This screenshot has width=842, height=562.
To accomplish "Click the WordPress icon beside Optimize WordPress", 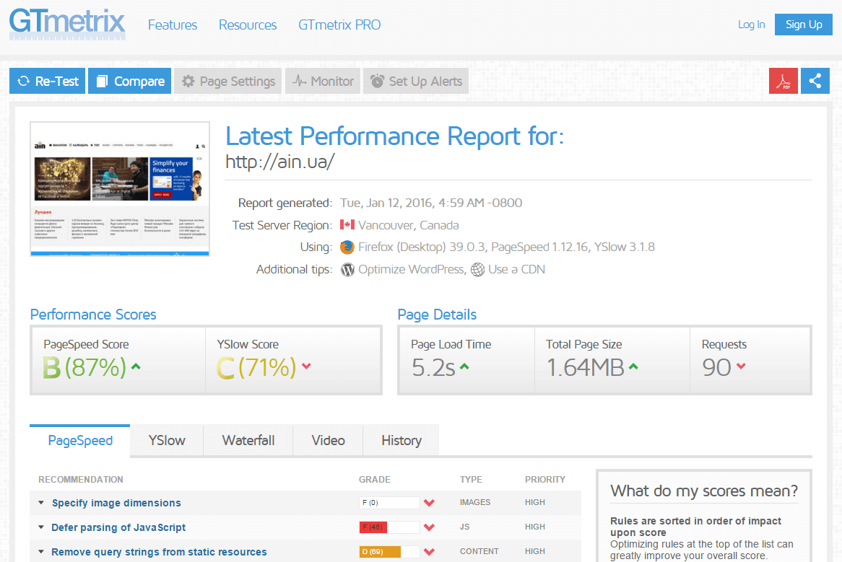I will click(x=348, y=269).
